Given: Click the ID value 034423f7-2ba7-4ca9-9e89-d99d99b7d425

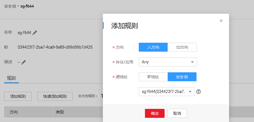Looking at the screenshot, I should (x=55, y=47).
